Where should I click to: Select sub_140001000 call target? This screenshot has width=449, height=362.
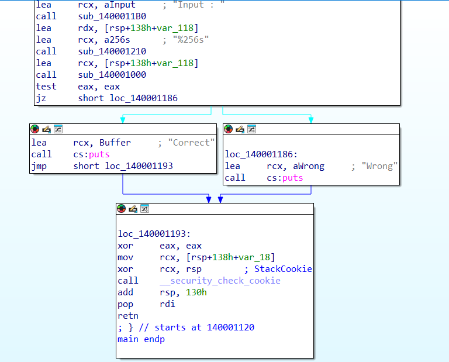coord(112,75)
